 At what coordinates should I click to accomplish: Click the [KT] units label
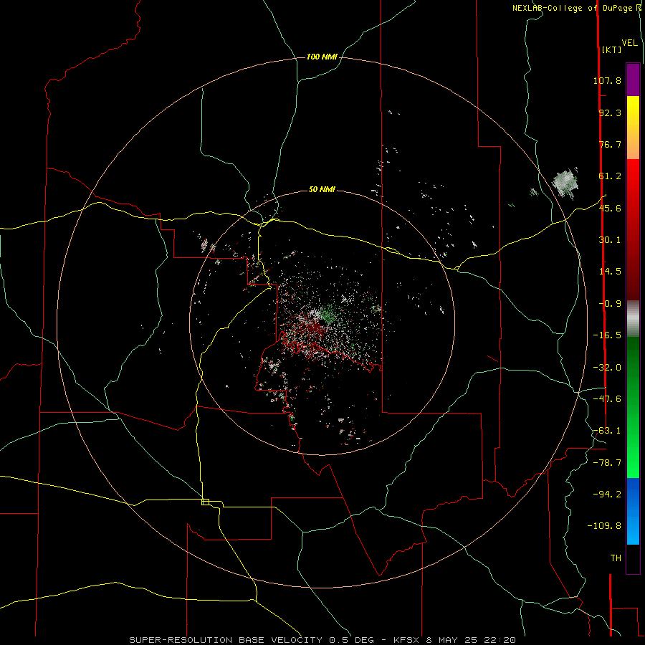point(611,49)
